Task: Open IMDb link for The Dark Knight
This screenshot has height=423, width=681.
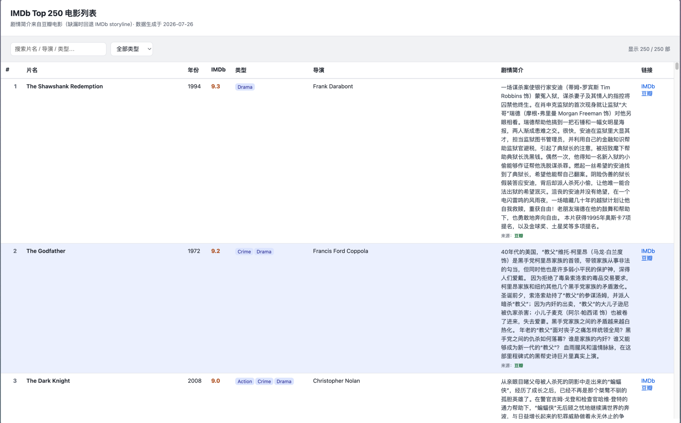Action: (x=648, y=381)
